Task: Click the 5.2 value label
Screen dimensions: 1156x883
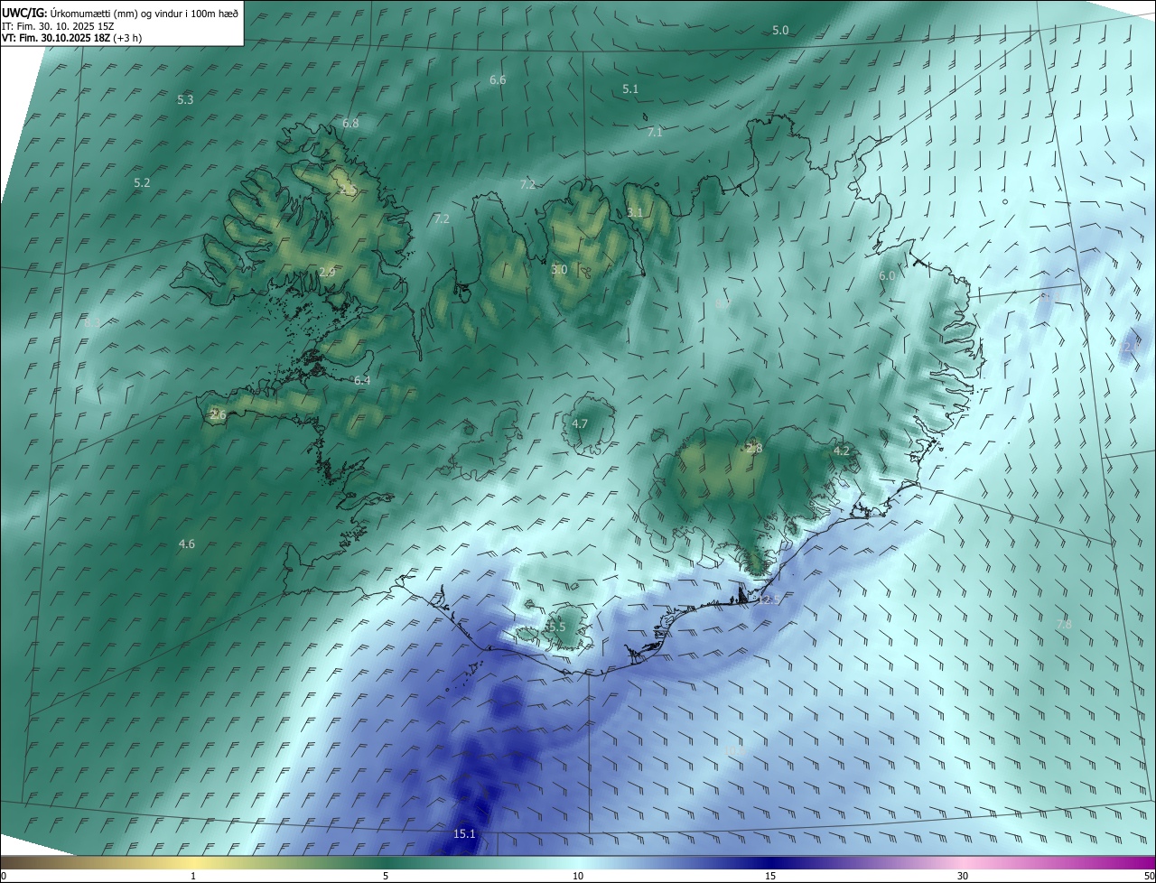Action: [x=142, y=183]
